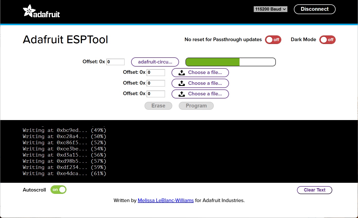Click the log line showing (54%)

click(x=64, y=149)
